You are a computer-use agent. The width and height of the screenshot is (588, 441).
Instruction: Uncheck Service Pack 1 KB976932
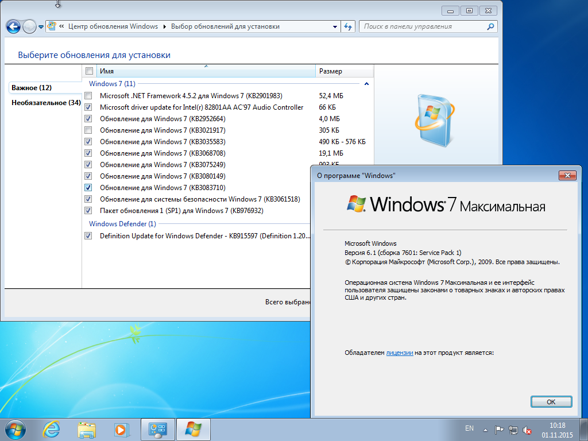tap(88, 211)
